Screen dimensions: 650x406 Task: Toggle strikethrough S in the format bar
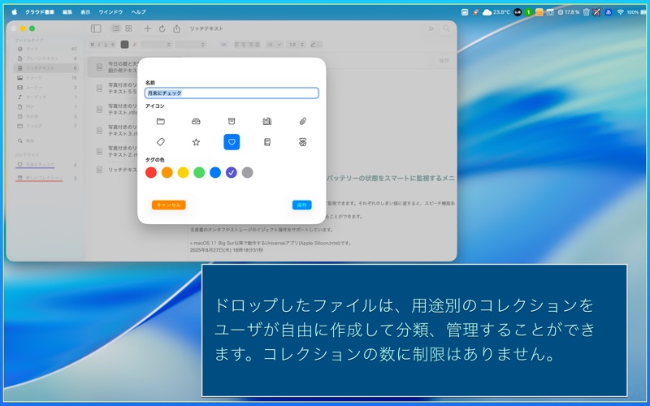pos(113,45)
